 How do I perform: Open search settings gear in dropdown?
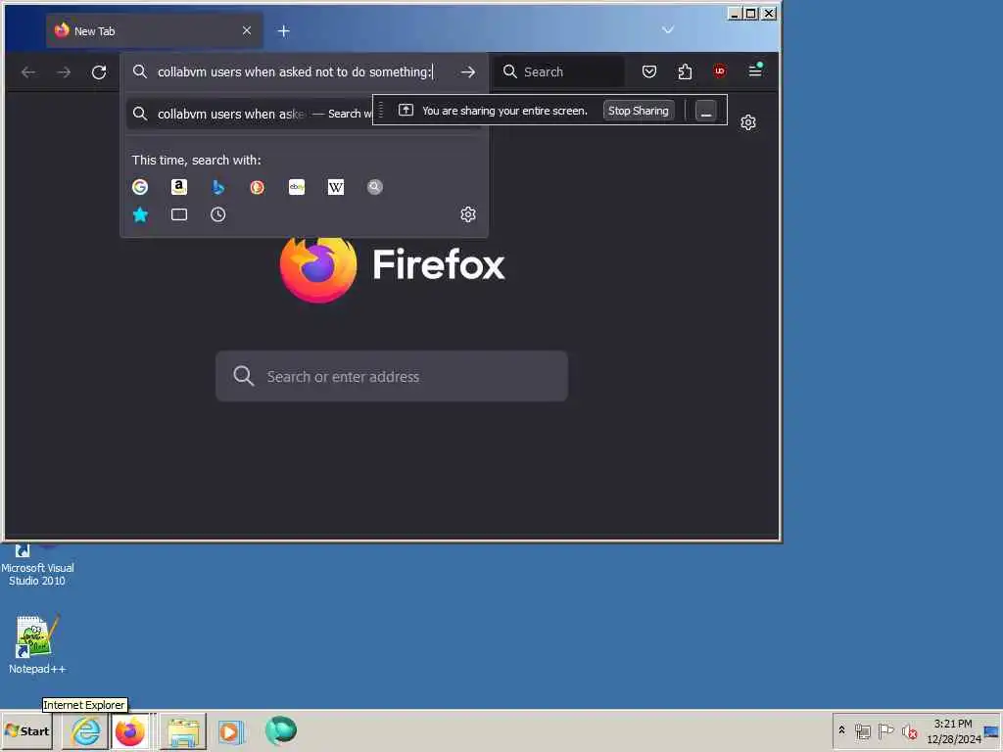tap(468, 214)
